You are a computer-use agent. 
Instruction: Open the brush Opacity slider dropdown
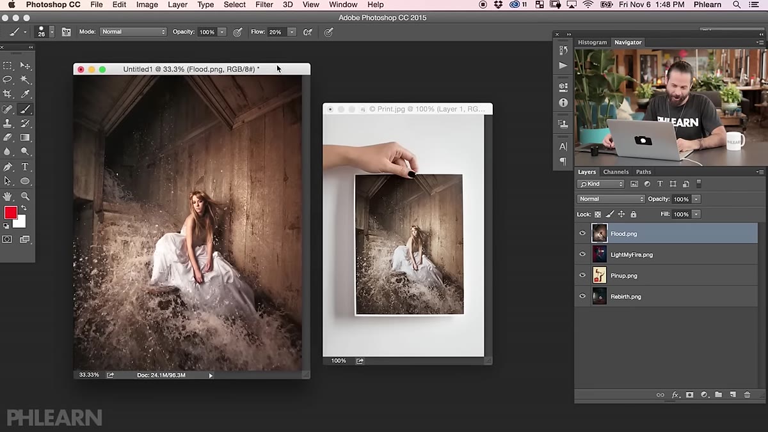point(222,32)
